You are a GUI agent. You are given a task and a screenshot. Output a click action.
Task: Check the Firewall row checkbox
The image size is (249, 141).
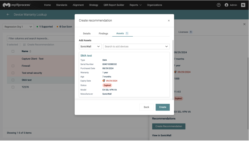click(13, 66)
